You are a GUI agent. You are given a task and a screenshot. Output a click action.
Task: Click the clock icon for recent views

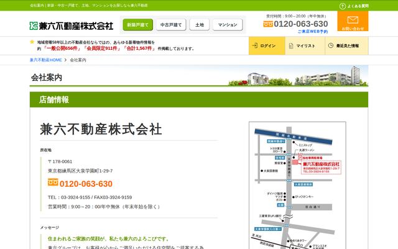331,45
